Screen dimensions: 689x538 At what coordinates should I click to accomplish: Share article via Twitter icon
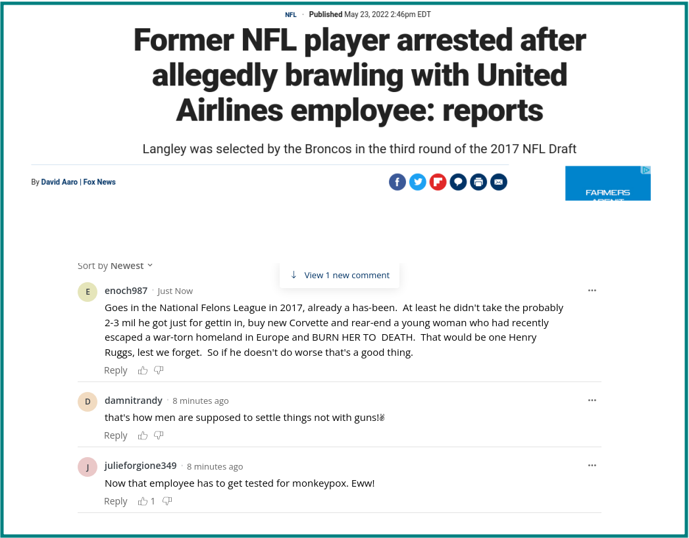coord(417,182)
